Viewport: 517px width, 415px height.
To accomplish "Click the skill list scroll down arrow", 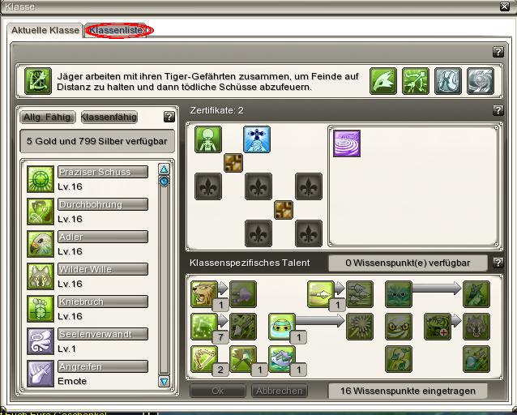I will pyautogui.click(x=164, y=382).
